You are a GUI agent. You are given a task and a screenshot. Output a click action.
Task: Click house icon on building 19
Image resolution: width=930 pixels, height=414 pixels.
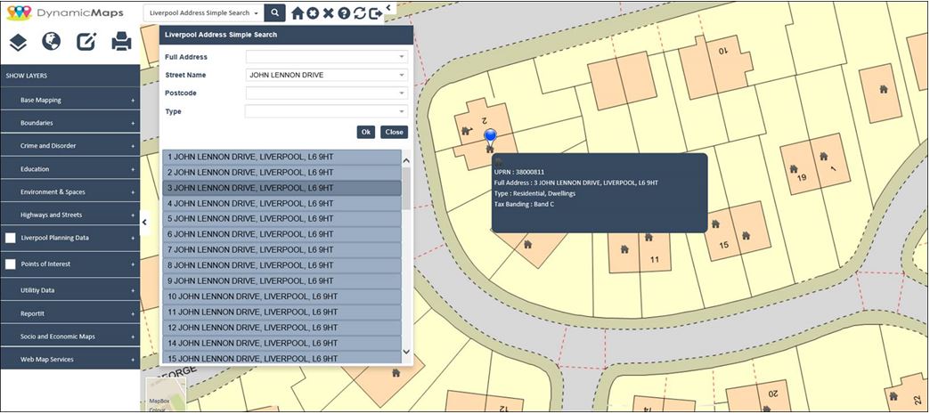tap(794, 169)
